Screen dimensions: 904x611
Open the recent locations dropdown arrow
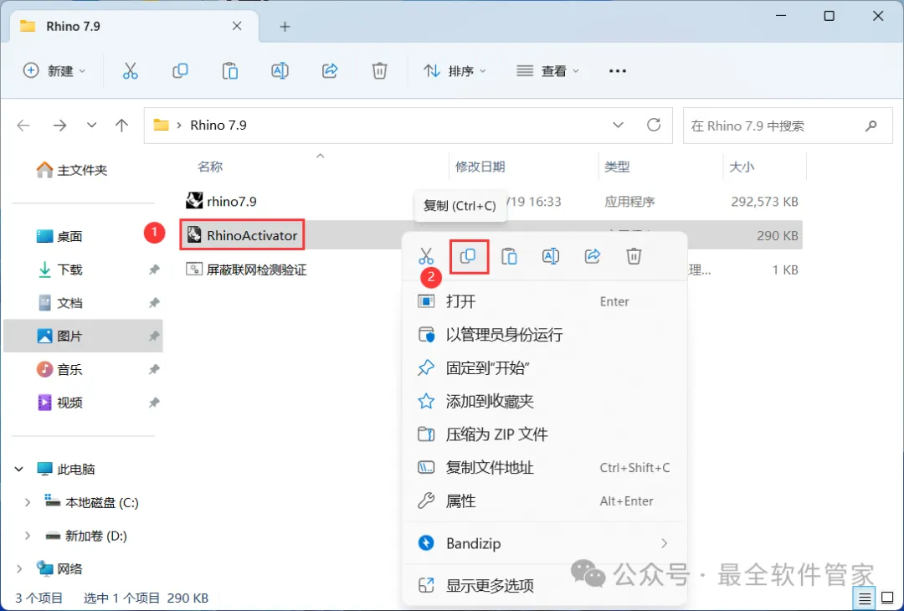(x=91, y=125)
